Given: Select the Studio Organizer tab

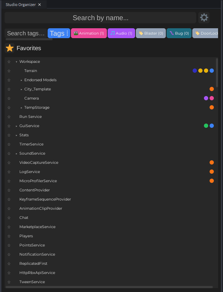Looking at the screenshot, I should pos(21,5).
